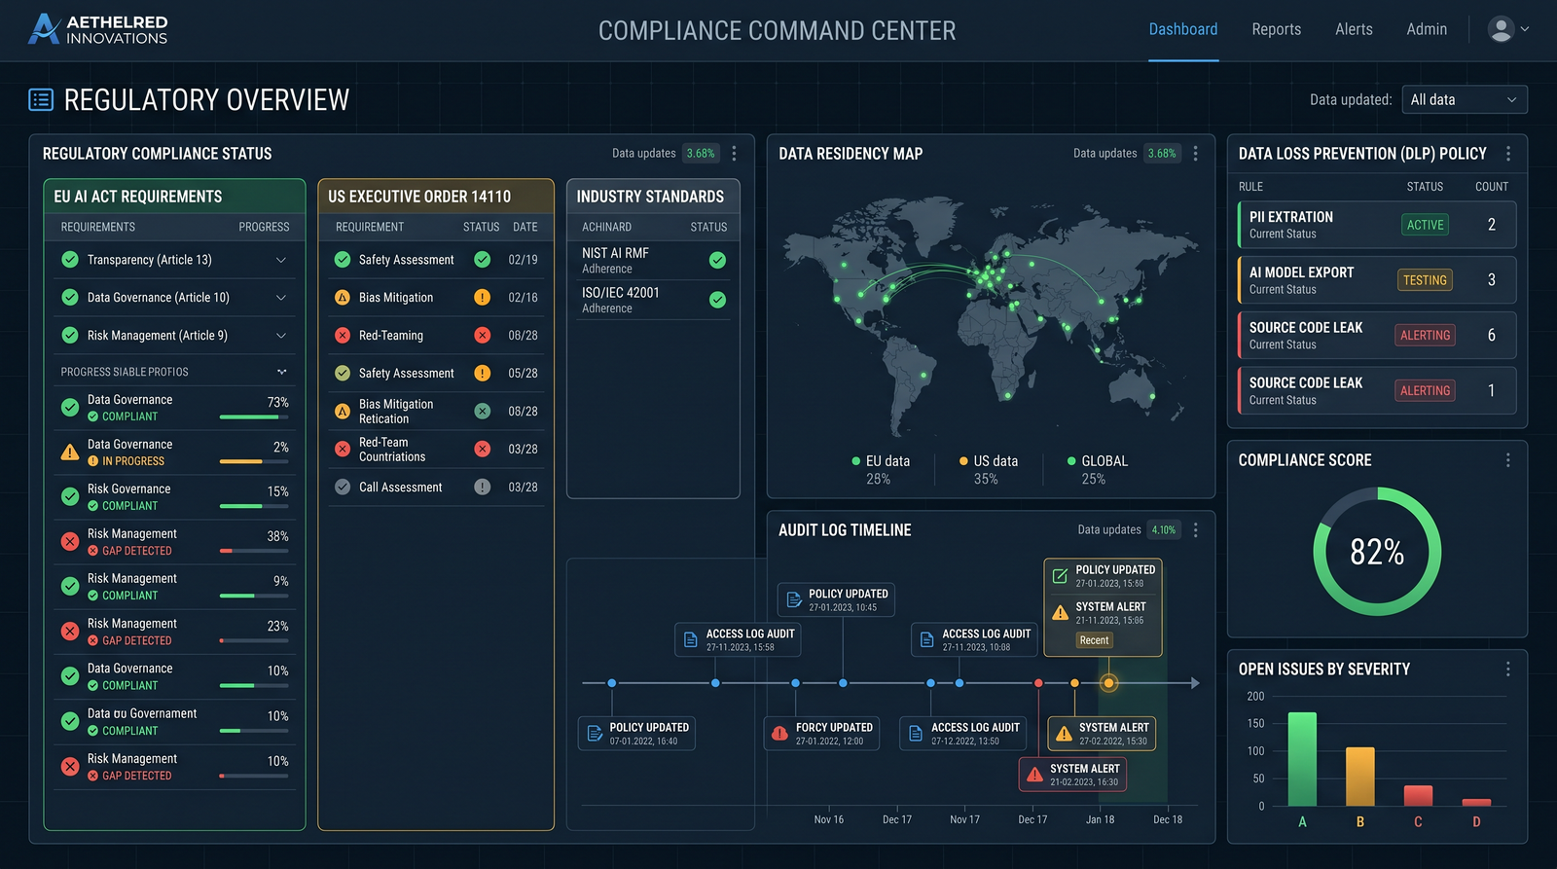The width and height of the screenshot is (1557, 869).
Task: Open dropdown arrow beside user avatar
Action: [1525, 29]
